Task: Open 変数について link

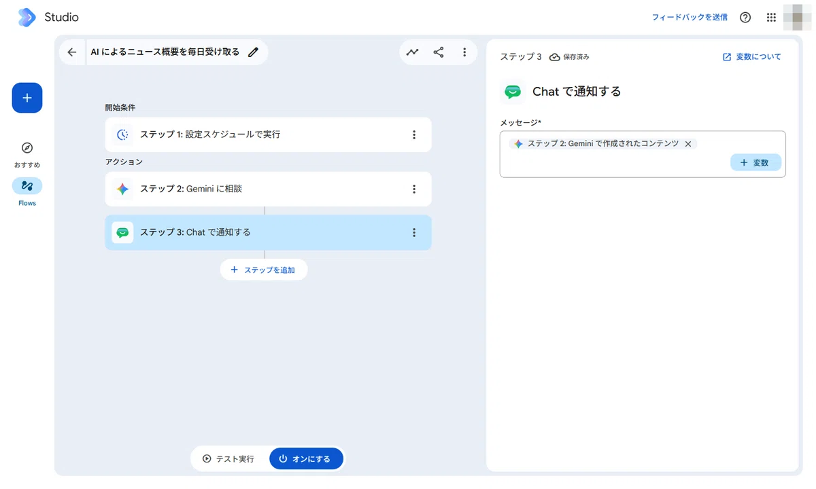Action: pyautogui.click(x=752, y=57)
